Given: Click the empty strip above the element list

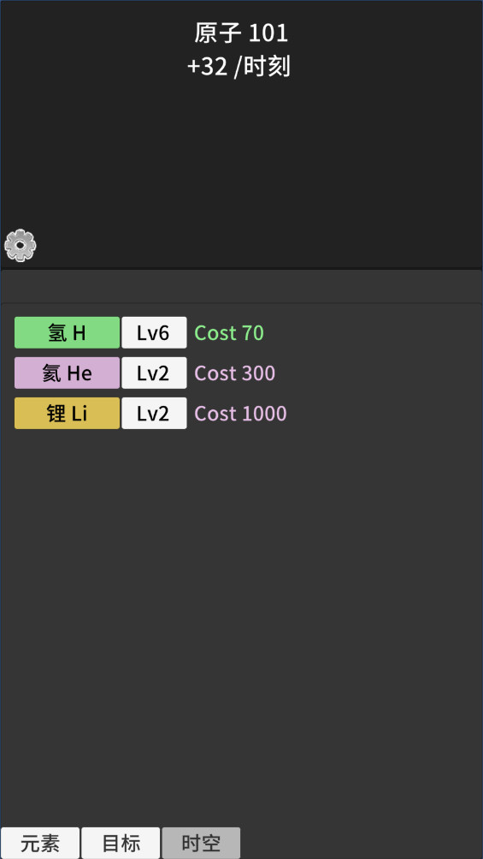Looking at the screenshot, I should [x=241, y=286].
